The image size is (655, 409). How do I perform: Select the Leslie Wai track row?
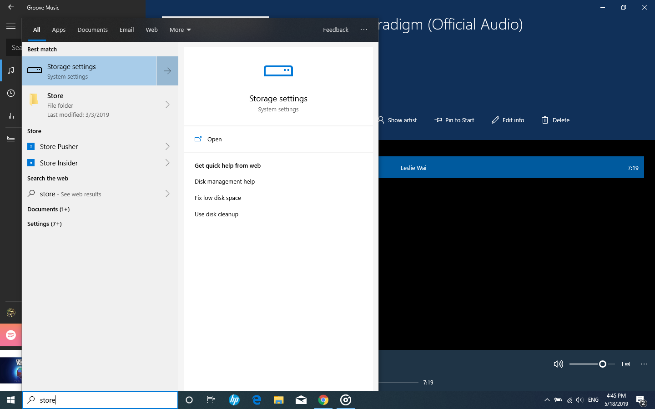[x=511, y=168]
